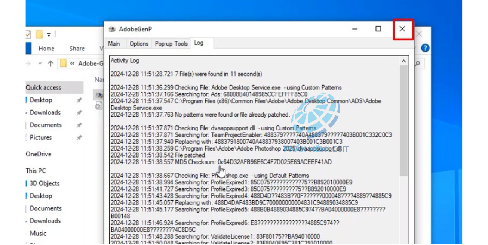Open Desktop under This PC

coord(41,196)
